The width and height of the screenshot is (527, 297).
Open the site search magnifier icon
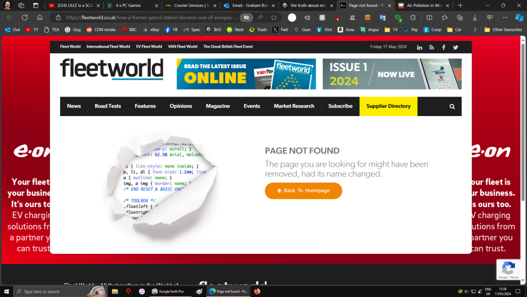452,107
